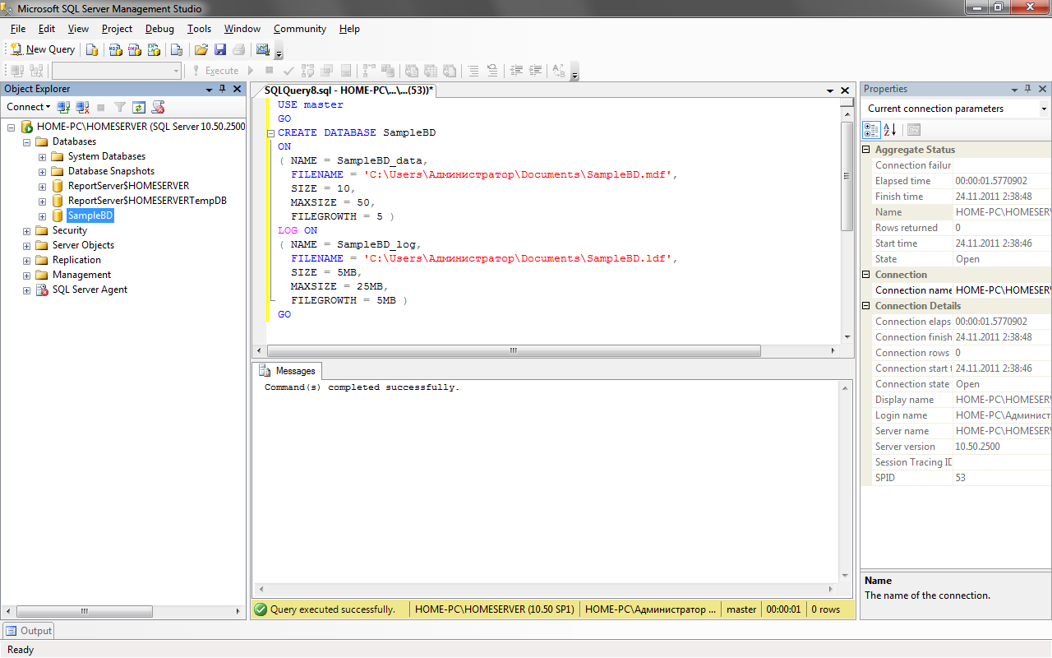1052x658 pixels.
Task: Expand the Security folder
Action: click(26, 230)
